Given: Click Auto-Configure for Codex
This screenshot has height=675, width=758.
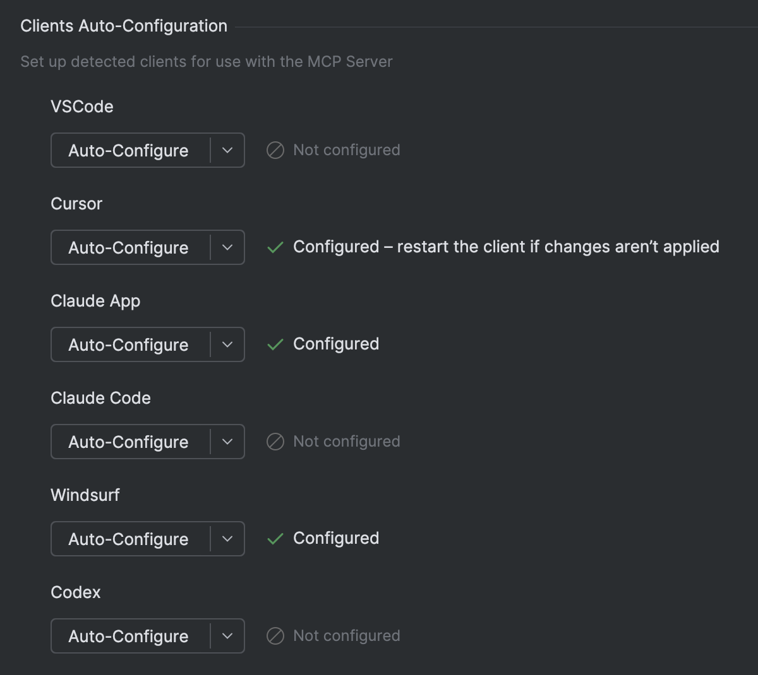Looking at the screenshot, I should 129,636.
